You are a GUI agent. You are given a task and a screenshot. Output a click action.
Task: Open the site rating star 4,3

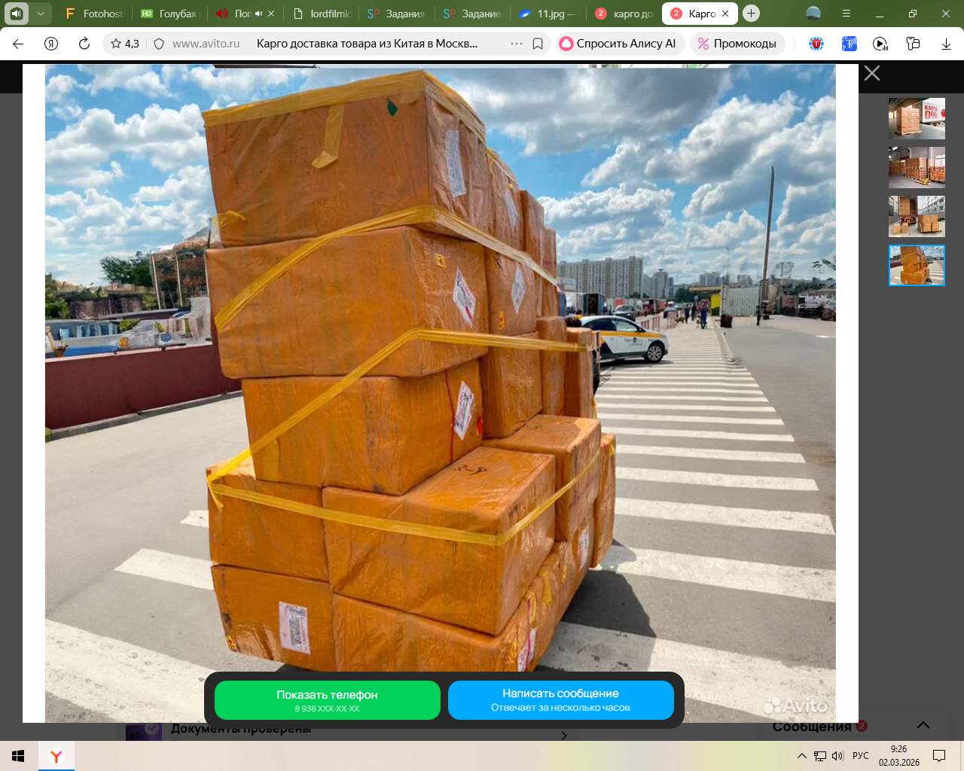point(125,44)
